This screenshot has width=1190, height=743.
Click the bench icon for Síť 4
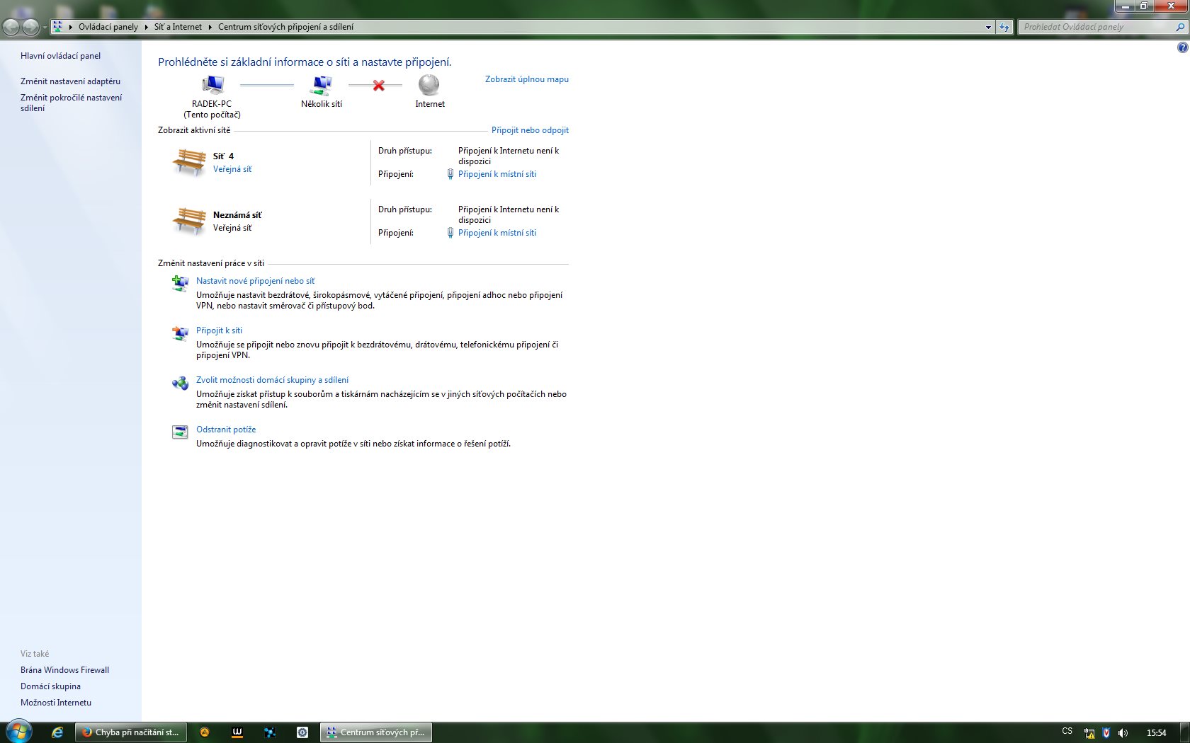point(188,162)
